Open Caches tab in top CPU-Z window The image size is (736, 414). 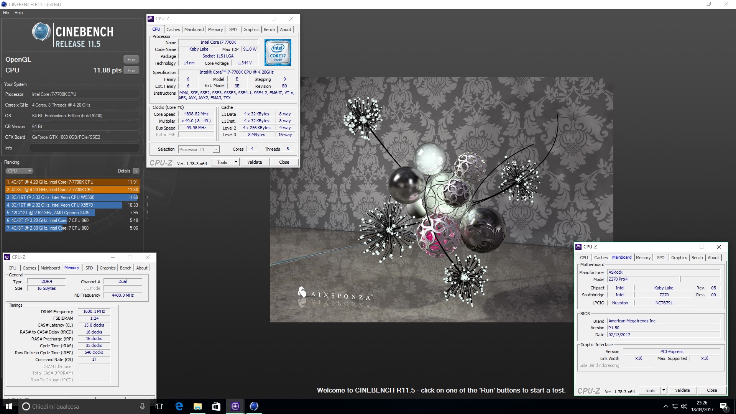tap(173, 30)
